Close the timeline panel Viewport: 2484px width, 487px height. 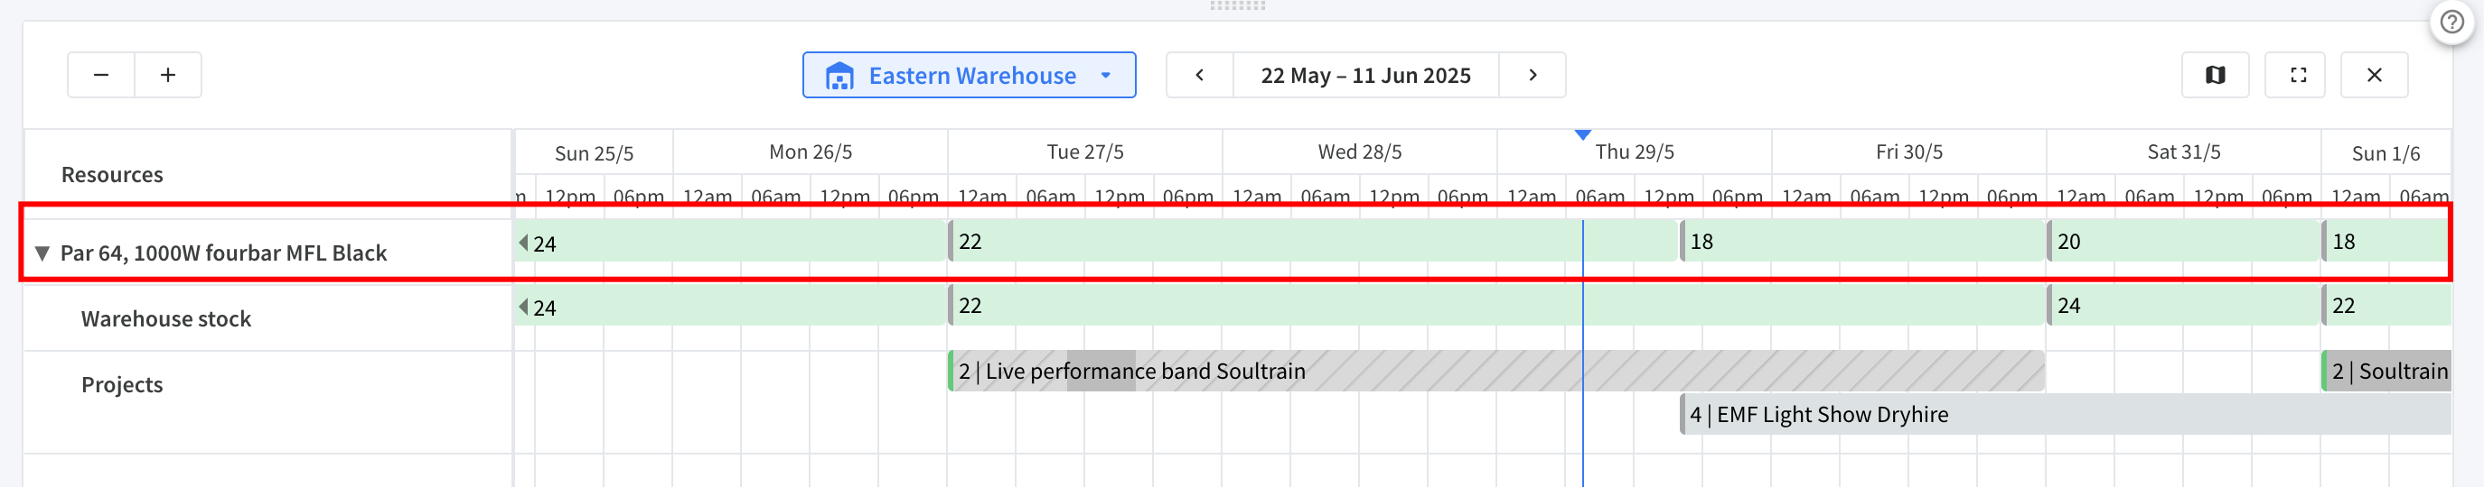point(2374,75)
